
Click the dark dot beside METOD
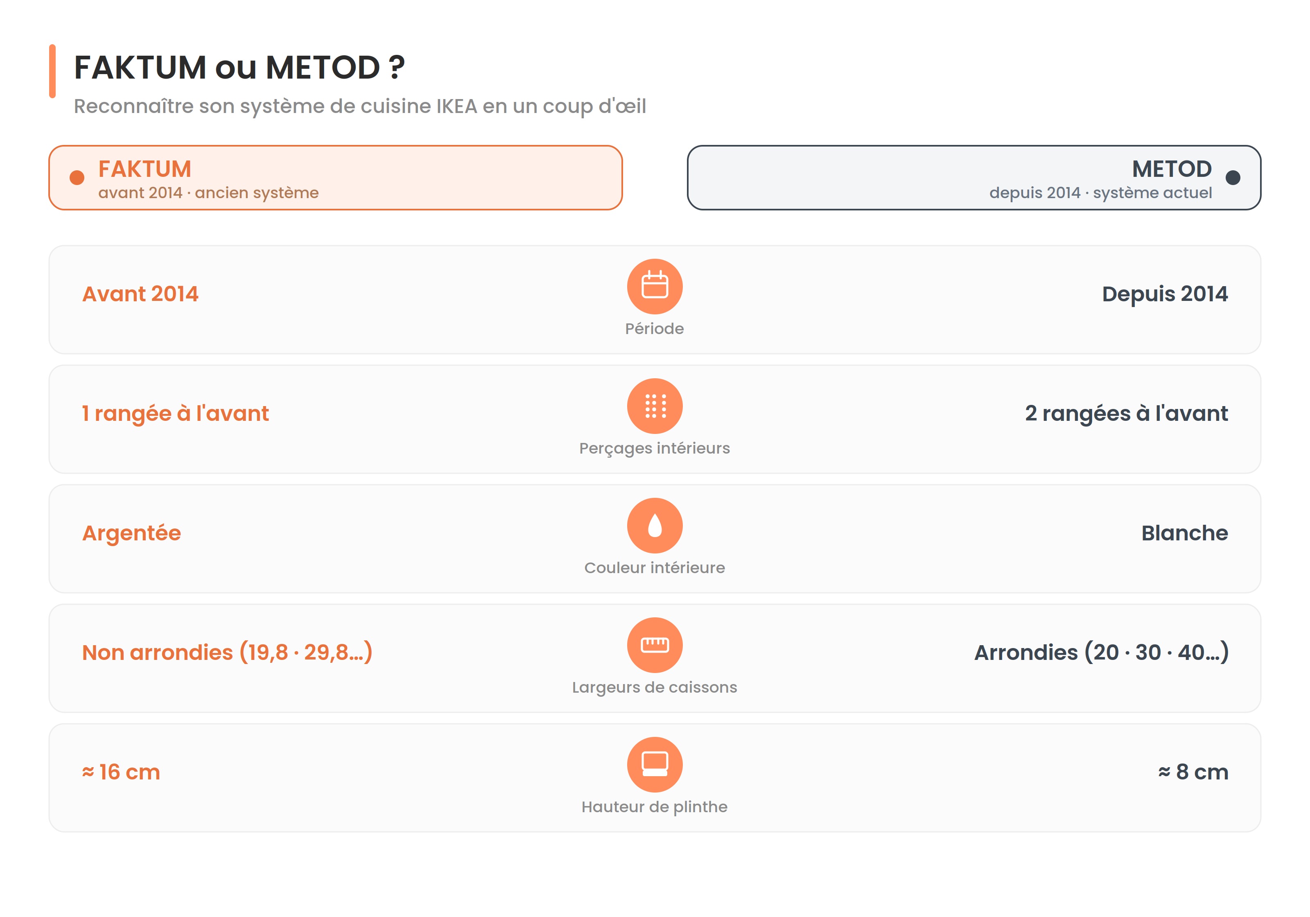click(1232, 178)
